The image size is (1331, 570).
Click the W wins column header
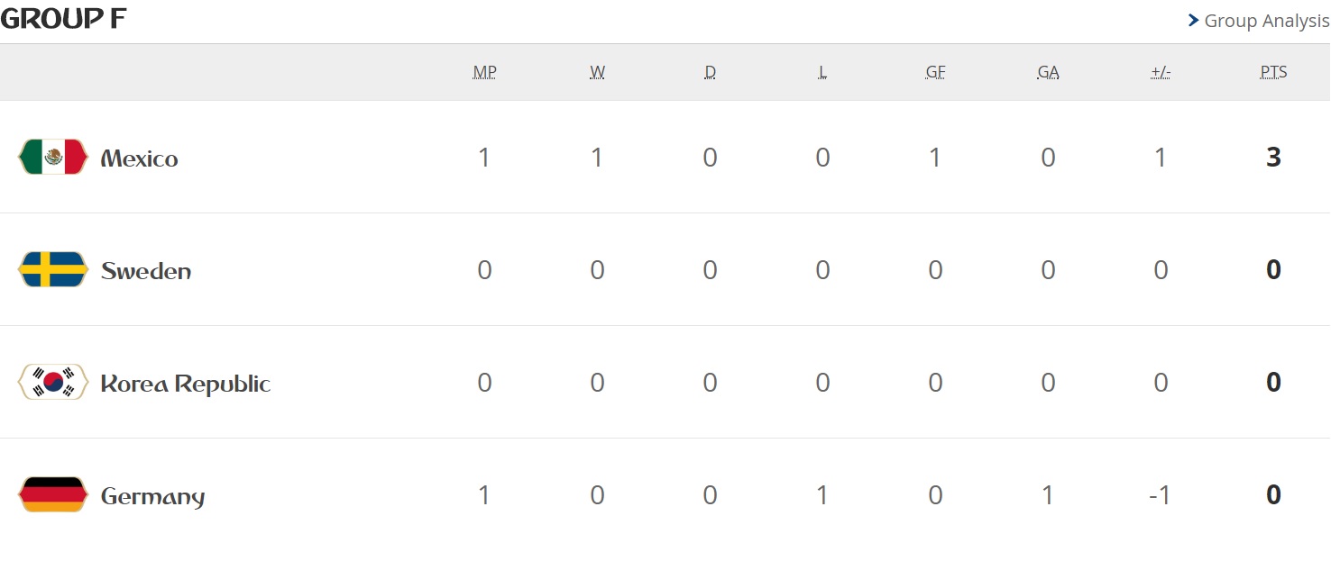(597, 72)
